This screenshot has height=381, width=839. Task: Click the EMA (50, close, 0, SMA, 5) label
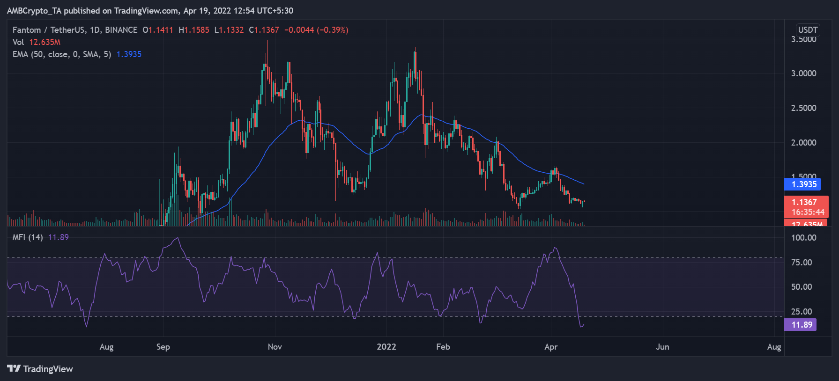62,54
